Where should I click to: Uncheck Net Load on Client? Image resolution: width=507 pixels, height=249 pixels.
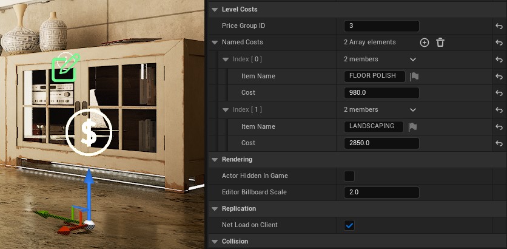pyautogui.click(x=349, y=225)
